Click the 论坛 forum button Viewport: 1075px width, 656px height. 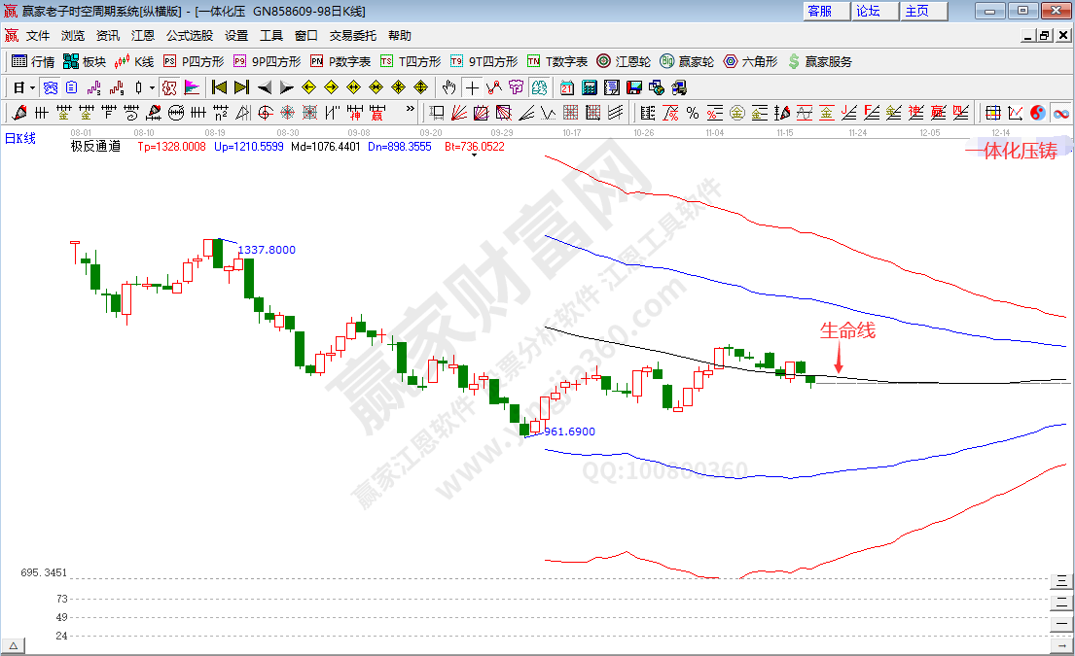[868, 11]
